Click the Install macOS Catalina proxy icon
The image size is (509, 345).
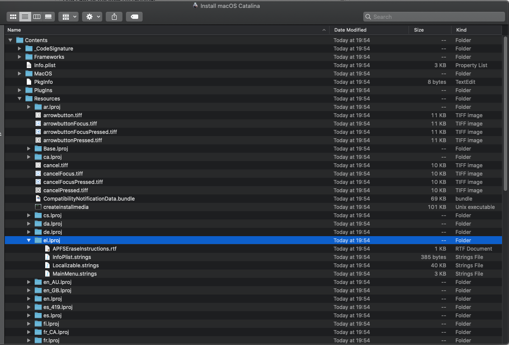(196, 6)
